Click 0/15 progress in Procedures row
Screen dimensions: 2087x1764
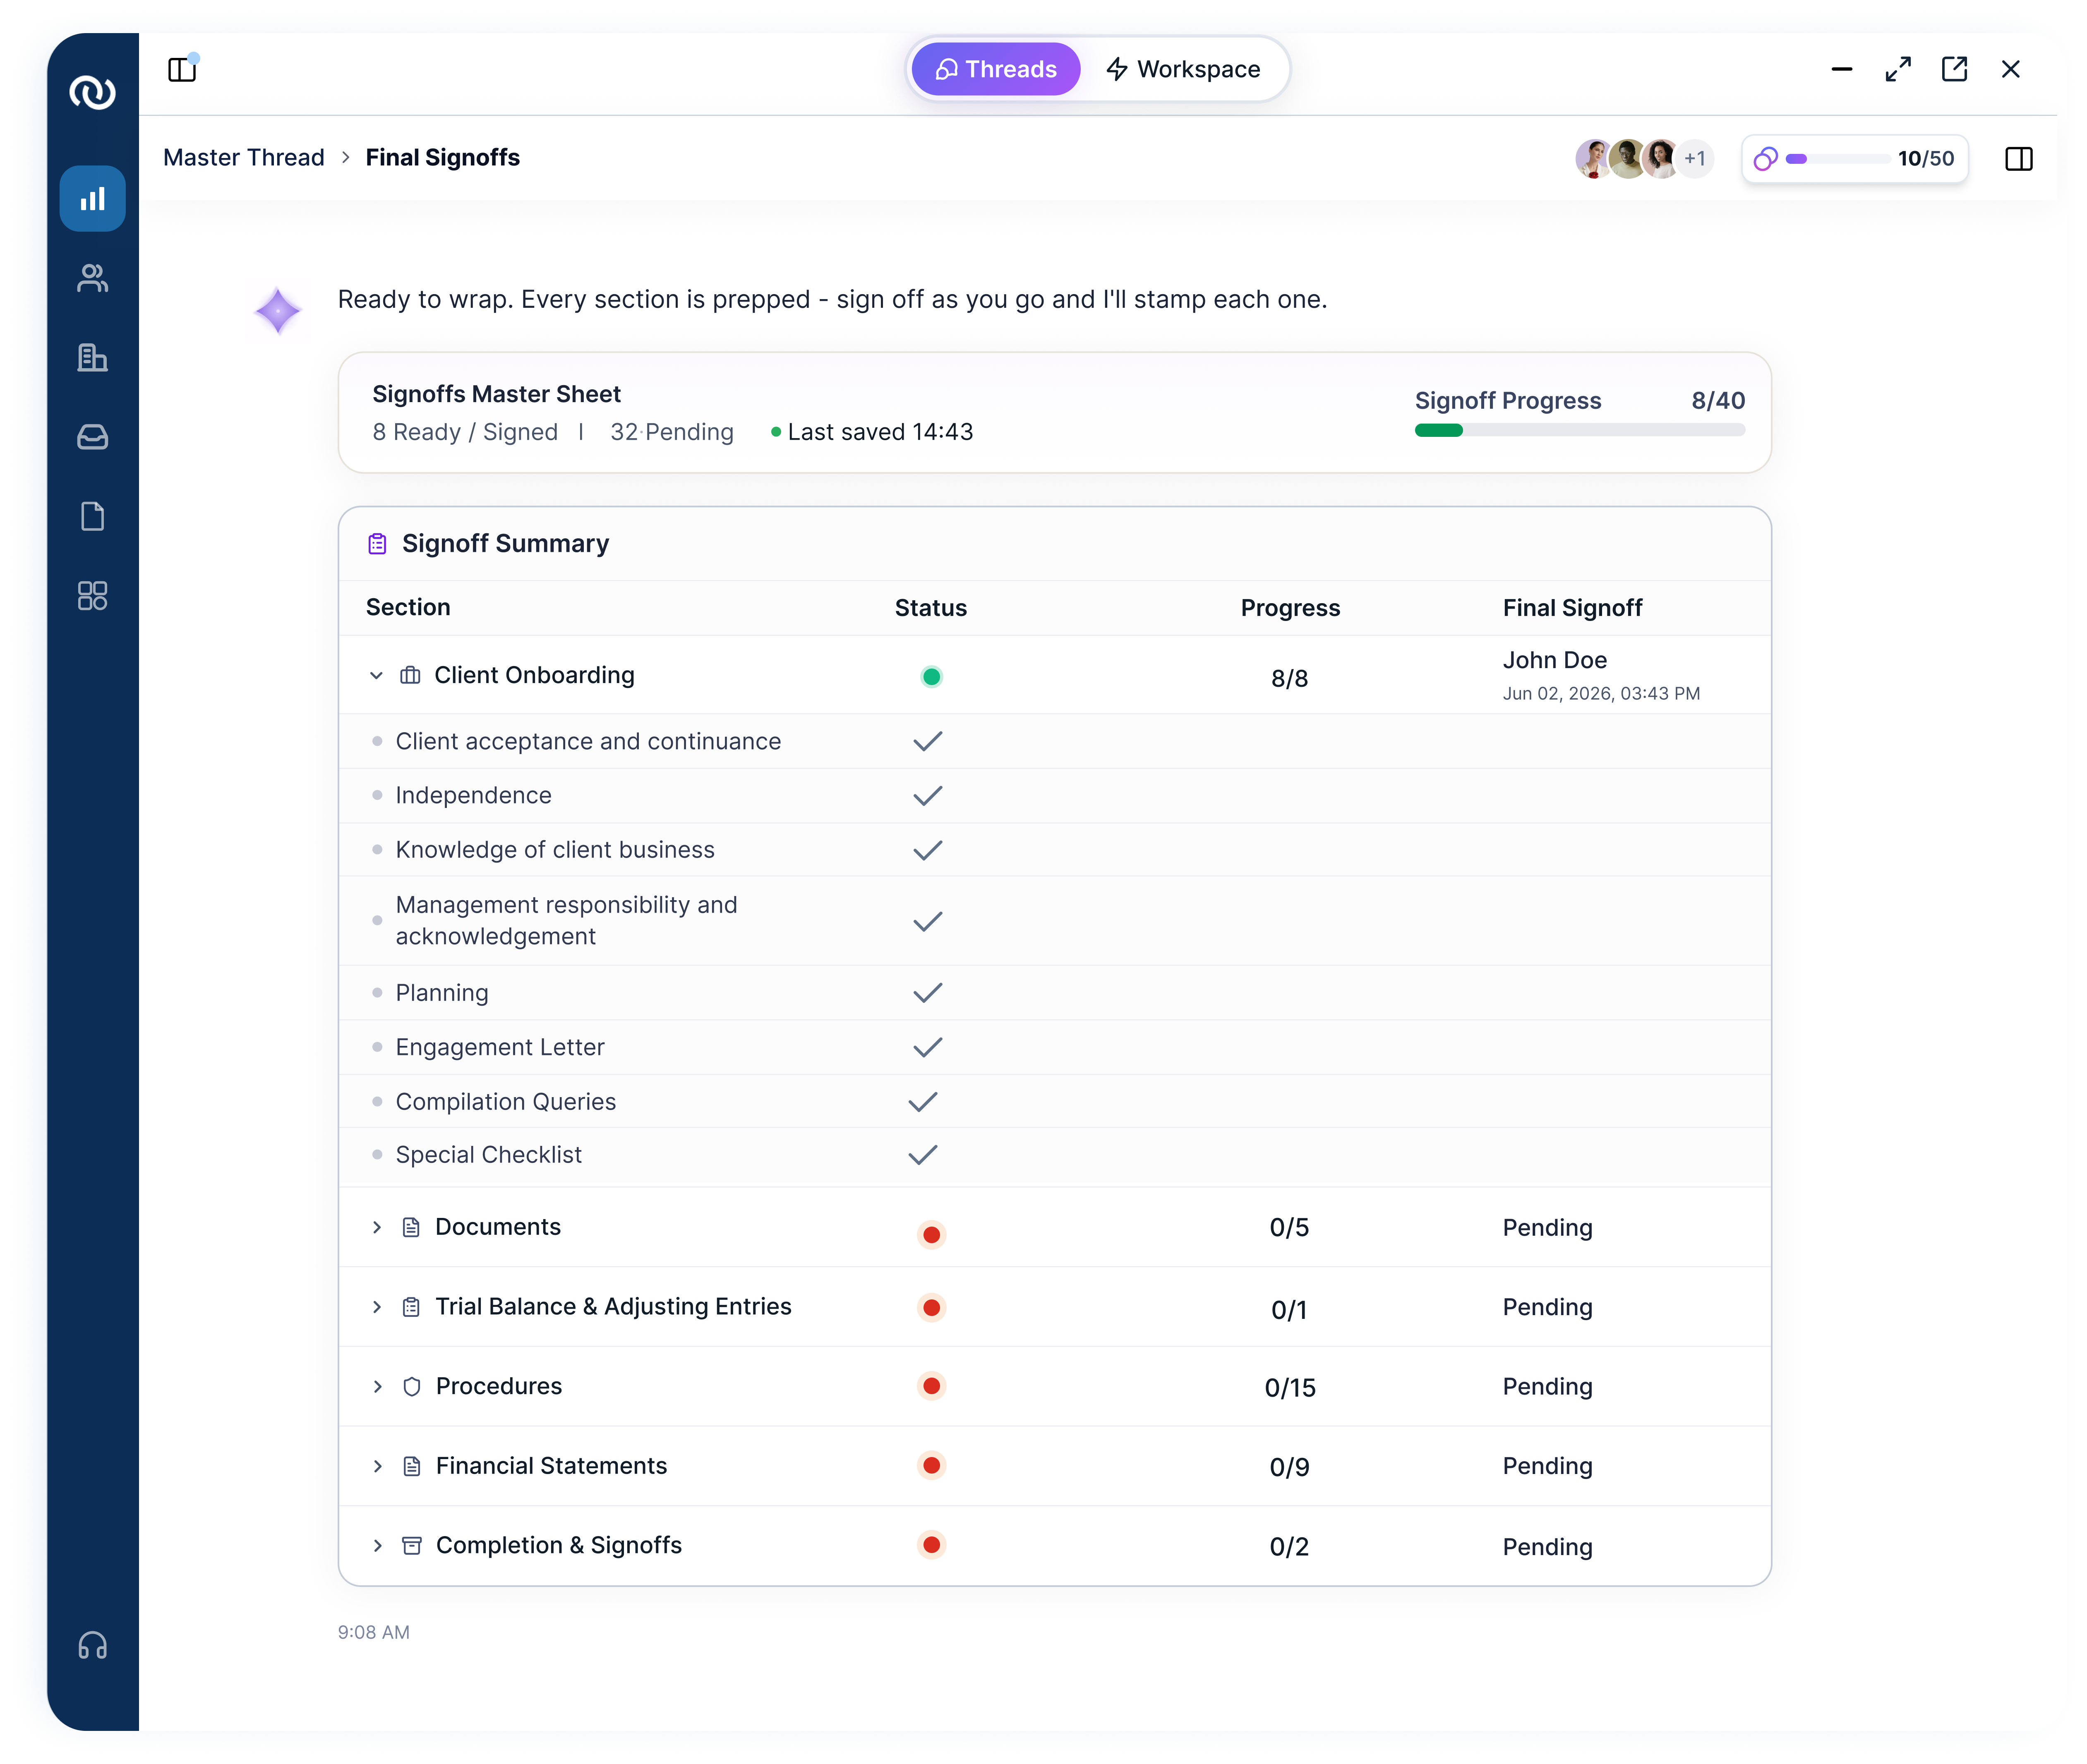pyautogui.click(x=1290, y=1387)
